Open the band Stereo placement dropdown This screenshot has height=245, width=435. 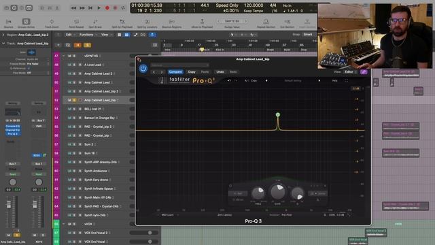pos(317,193)
